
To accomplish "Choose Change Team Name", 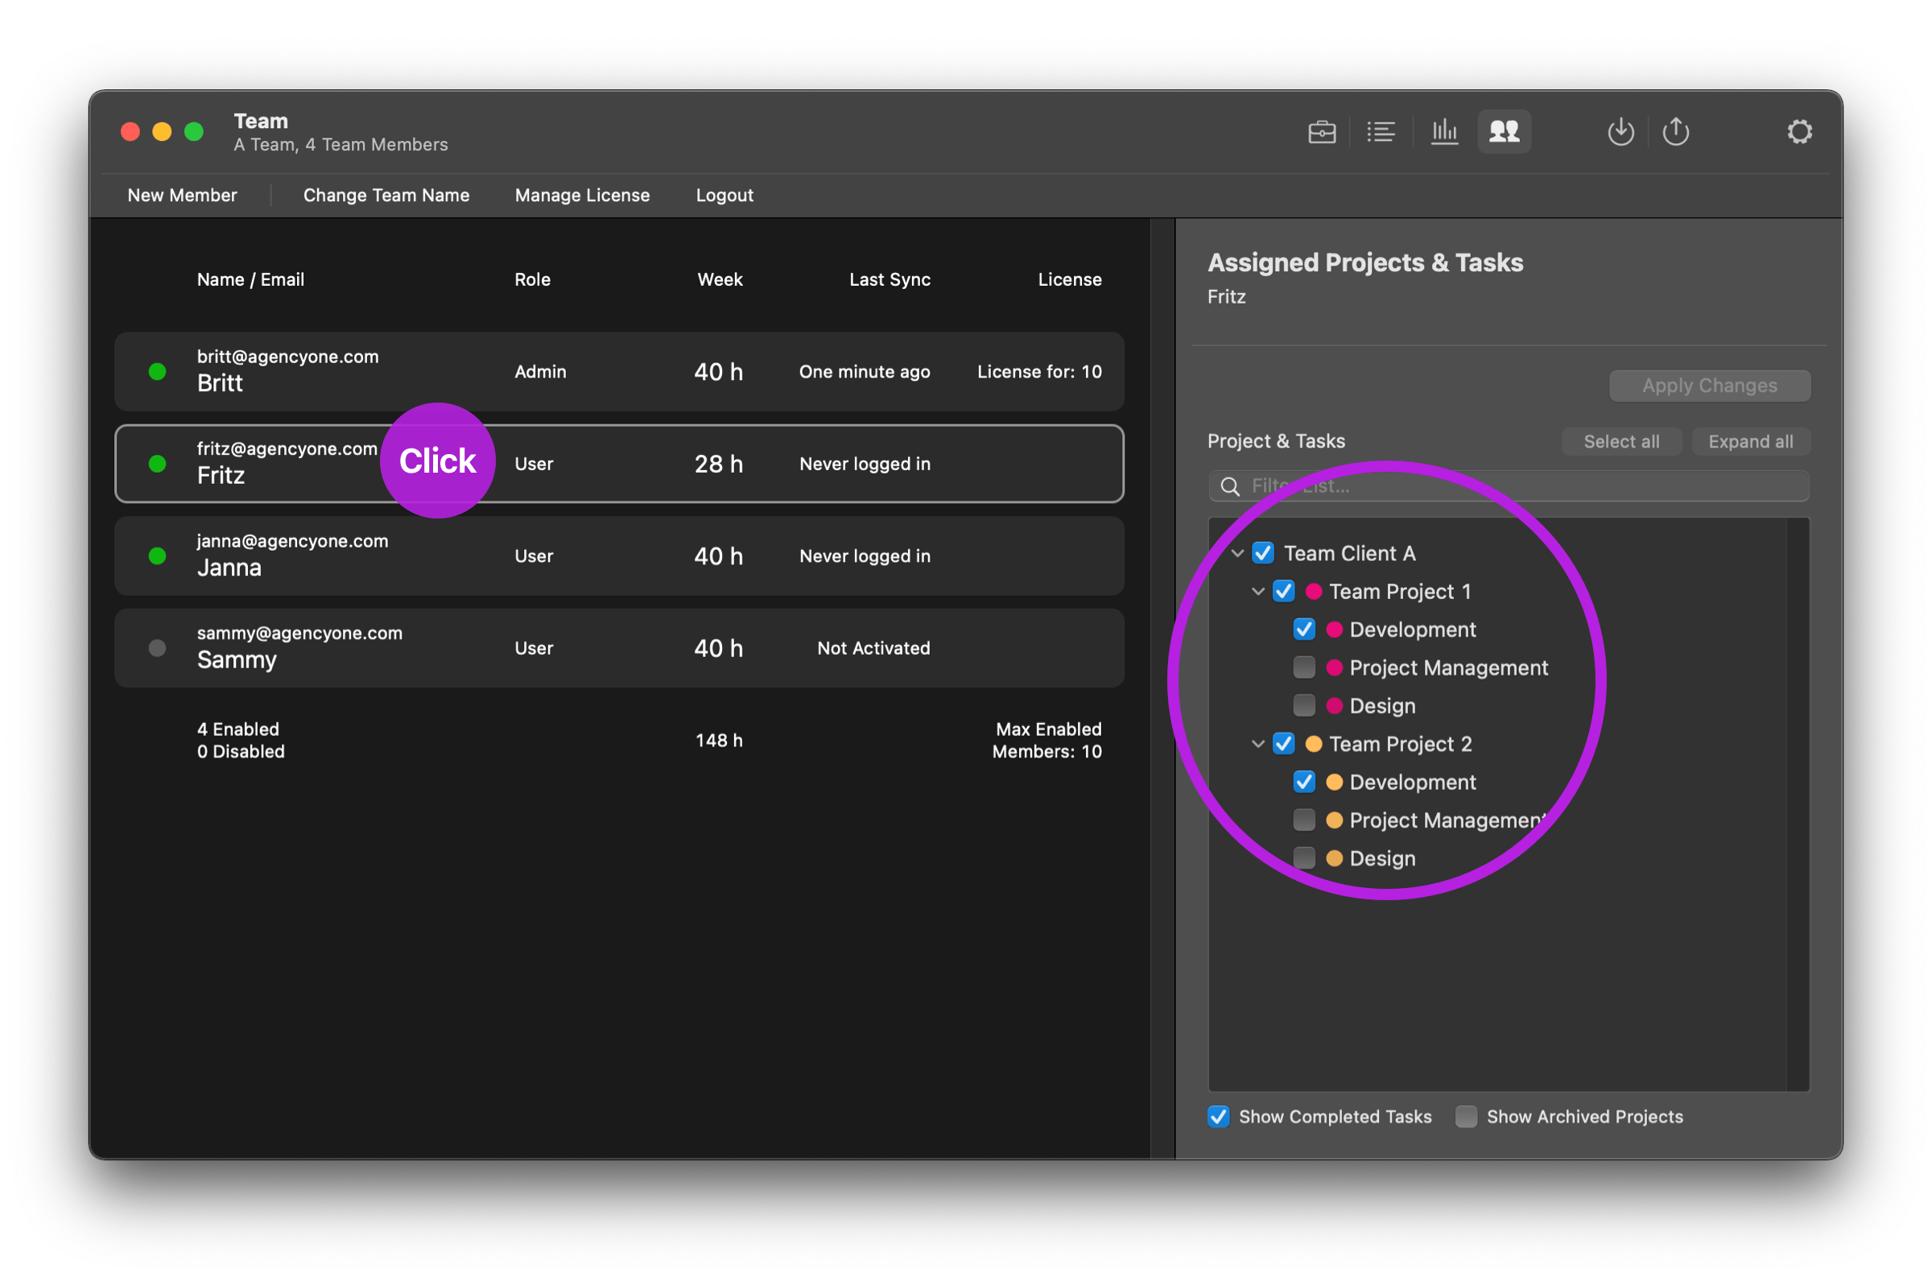I will coord(386,196).
